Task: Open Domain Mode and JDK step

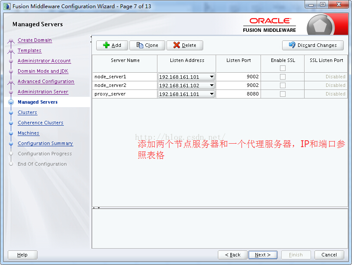Action: tap(43, 71)
